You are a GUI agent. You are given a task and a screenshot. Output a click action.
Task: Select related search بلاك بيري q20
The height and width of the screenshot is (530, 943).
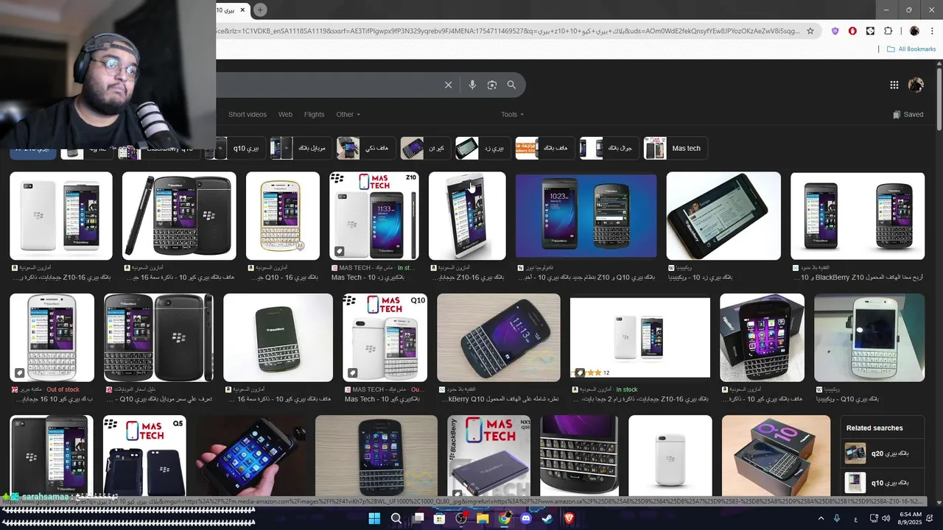click(882, 453)
